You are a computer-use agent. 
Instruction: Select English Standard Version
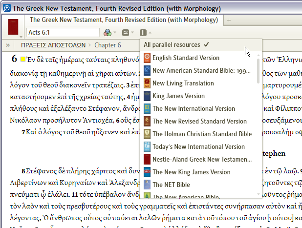(198, 58)
